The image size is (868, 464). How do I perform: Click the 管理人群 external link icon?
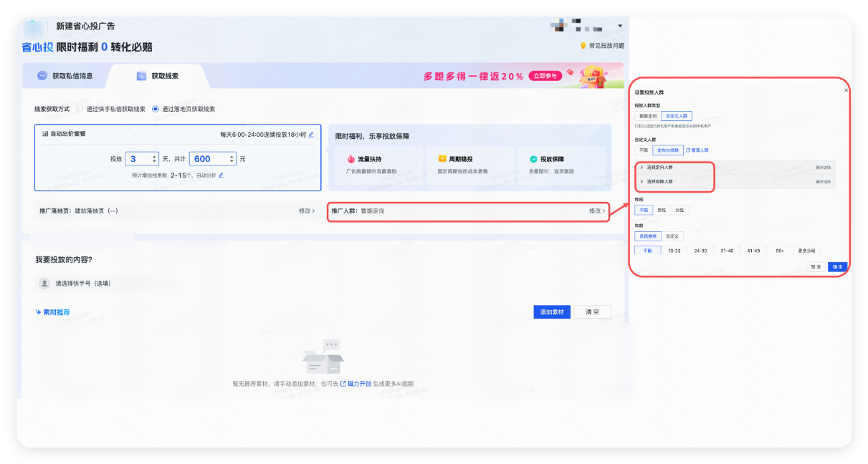(688, 150)
